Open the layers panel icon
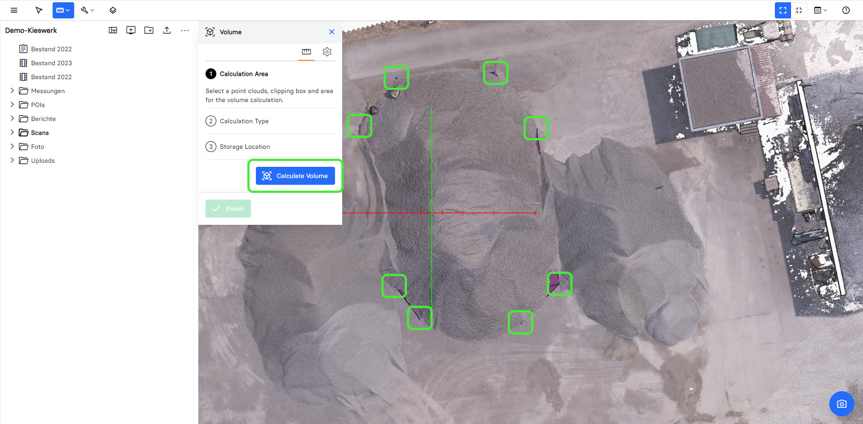Image resolution: width=863 pixels, height=424 pixels. tap(113, 10)
